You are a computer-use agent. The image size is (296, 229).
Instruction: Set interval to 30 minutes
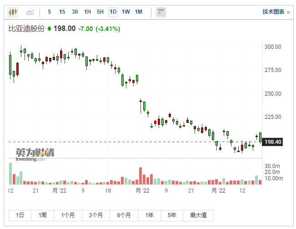(x=75, y=12)
